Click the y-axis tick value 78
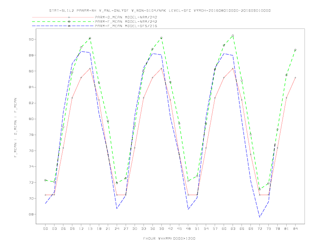This screenshot has width=322, height=249. tap(31, 135)
